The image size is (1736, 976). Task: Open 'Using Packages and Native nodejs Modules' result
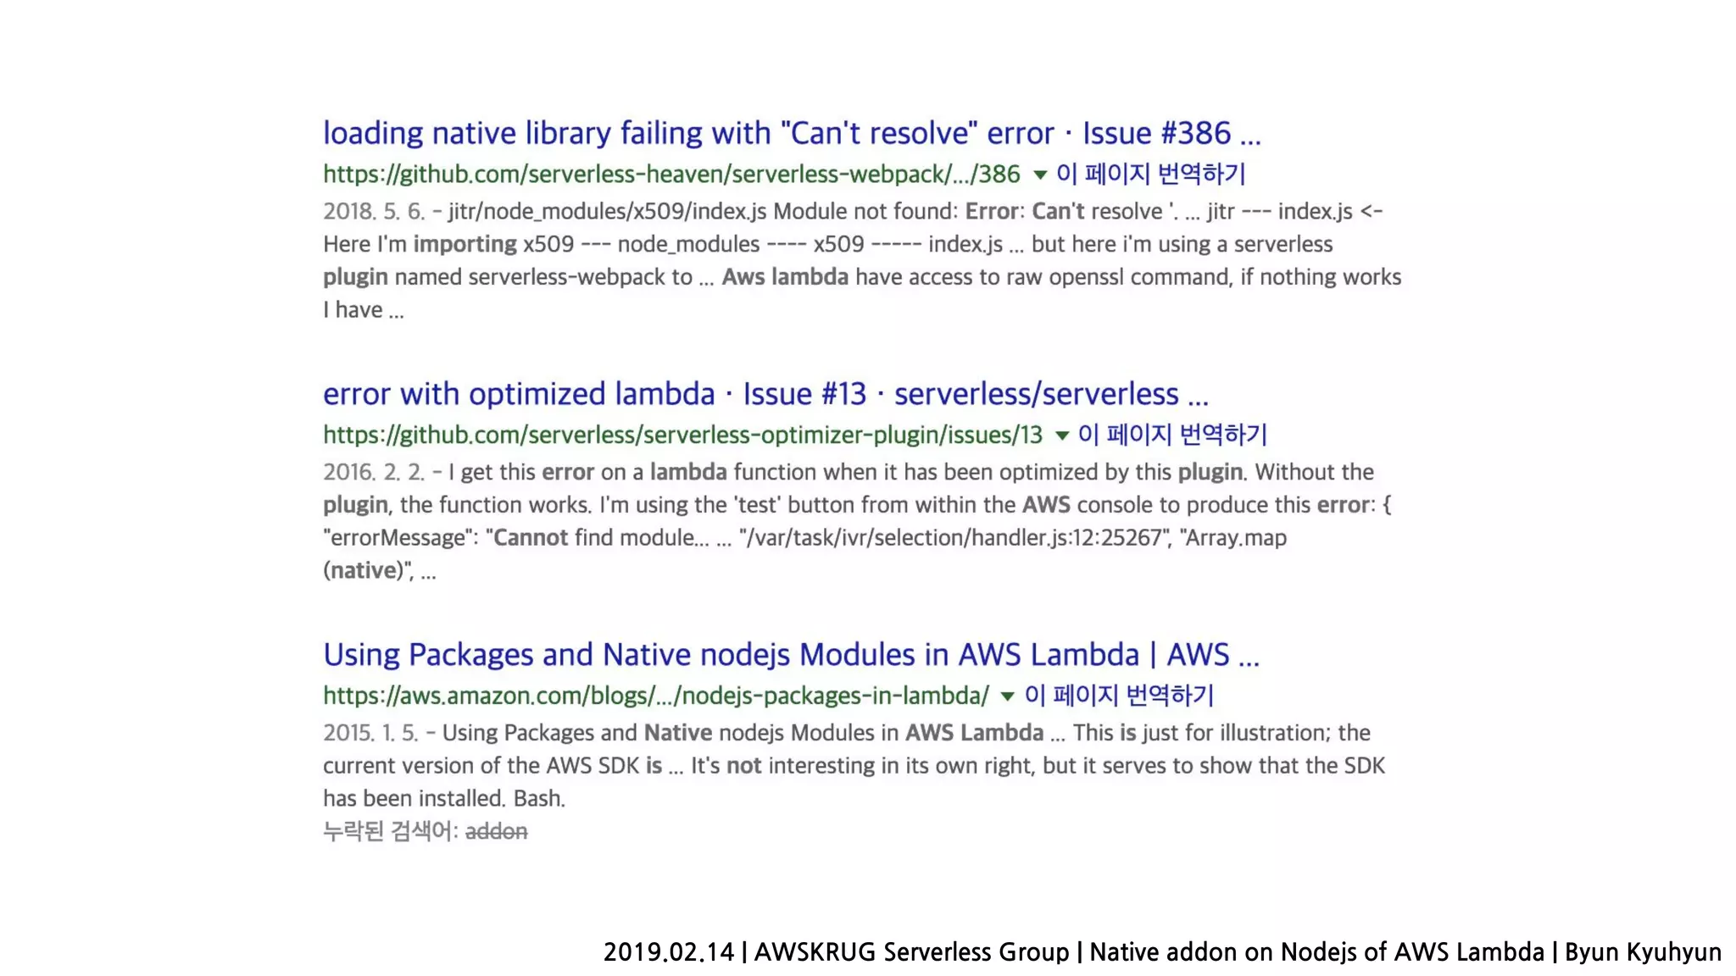791,655
